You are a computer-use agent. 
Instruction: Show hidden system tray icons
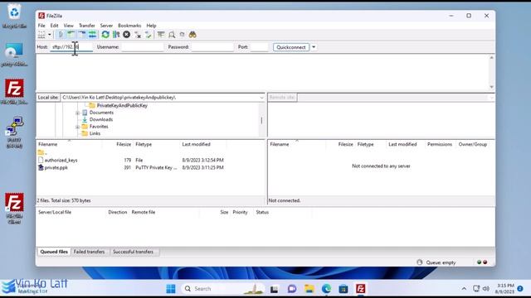pyautogui.click(x=464, y=289)
